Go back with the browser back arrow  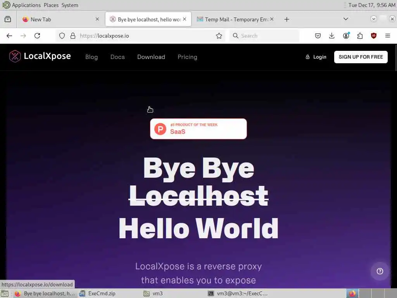point(9,36)
